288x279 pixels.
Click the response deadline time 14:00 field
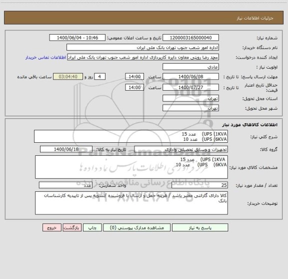pos(134,76)
